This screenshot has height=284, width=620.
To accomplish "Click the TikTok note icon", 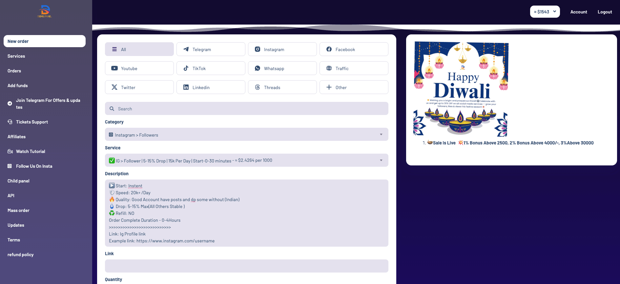I will coord(186,68).
